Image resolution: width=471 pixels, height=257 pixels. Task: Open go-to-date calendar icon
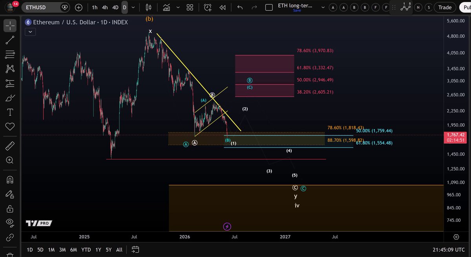(x=135, y=250)
